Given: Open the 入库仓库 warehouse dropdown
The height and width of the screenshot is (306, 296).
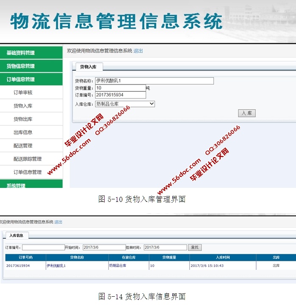Looking at the screenshot, I should [x=125, y=104].
